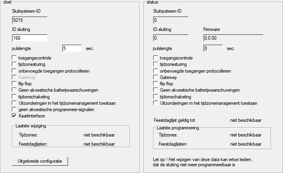Check tijdomschakeling in doel panel
This screenshot has width=283, height=173.
pyautogui.click(x=15, y=96)
